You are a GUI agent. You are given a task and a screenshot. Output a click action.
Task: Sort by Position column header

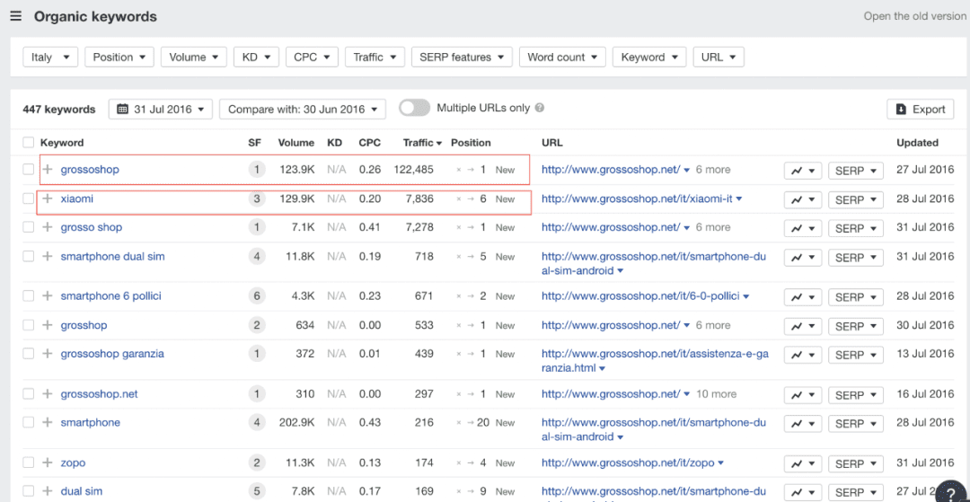click(471, 143)
